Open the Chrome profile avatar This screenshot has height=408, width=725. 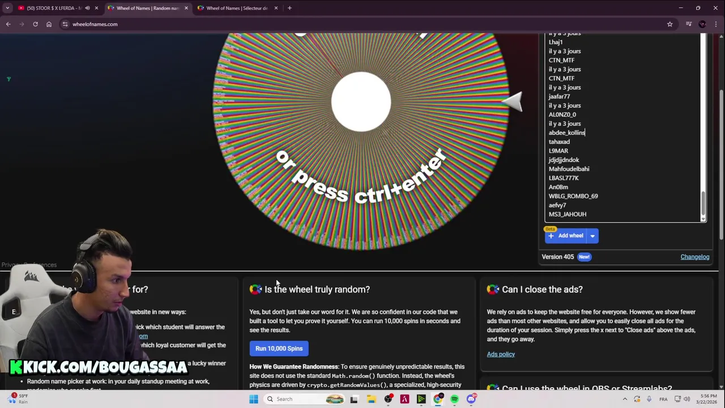pos(702,24)
